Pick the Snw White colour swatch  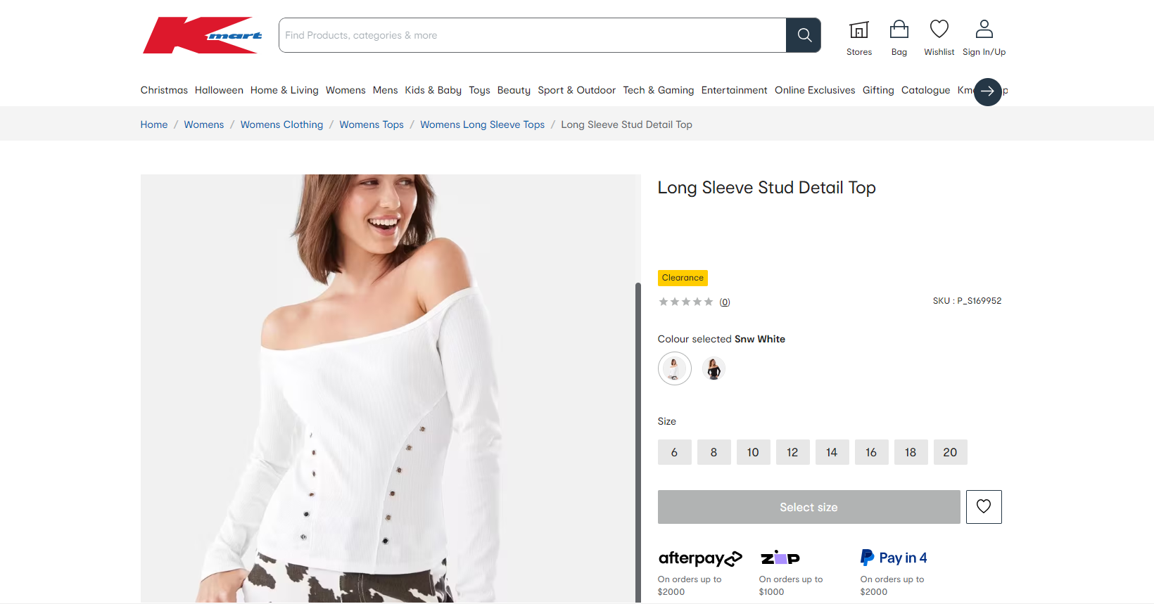point(674,368)
